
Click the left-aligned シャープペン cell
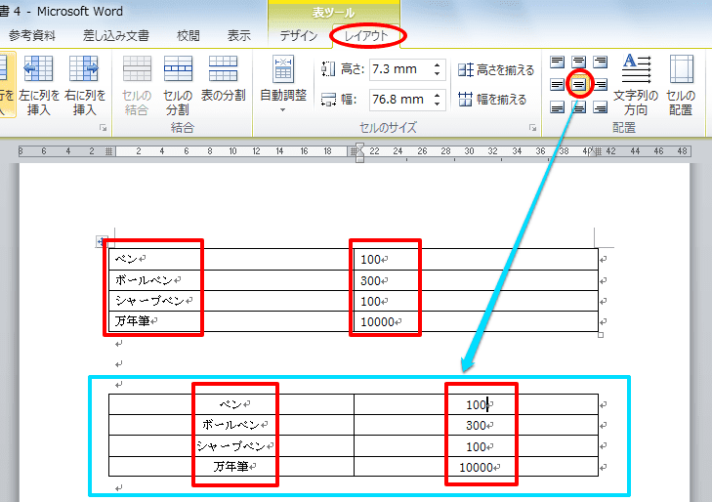tap(230, 301)
